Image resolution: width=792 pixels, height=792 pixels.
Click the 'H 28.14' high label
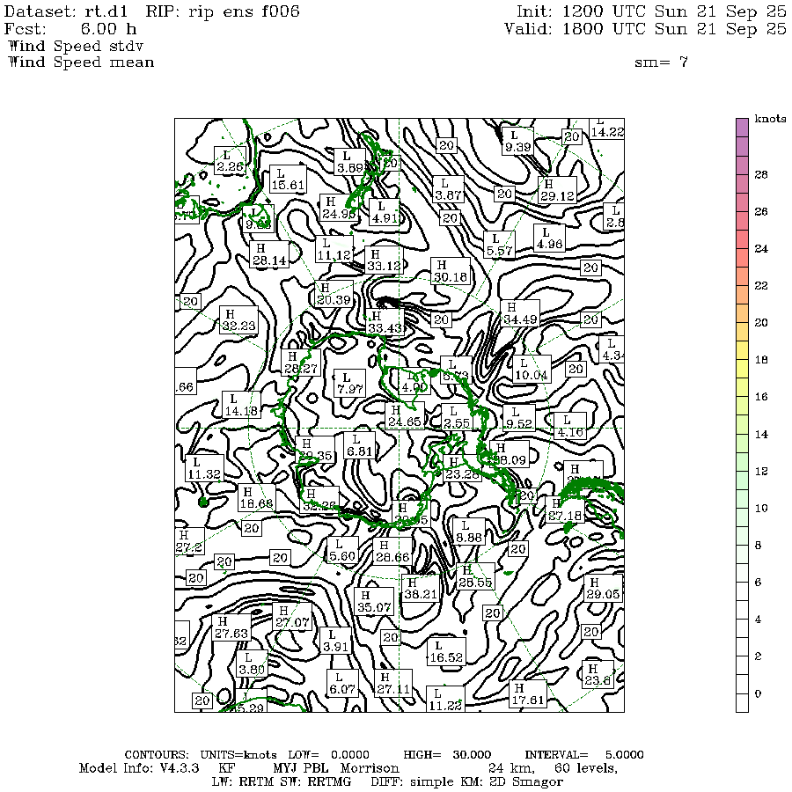coord(269,254)
